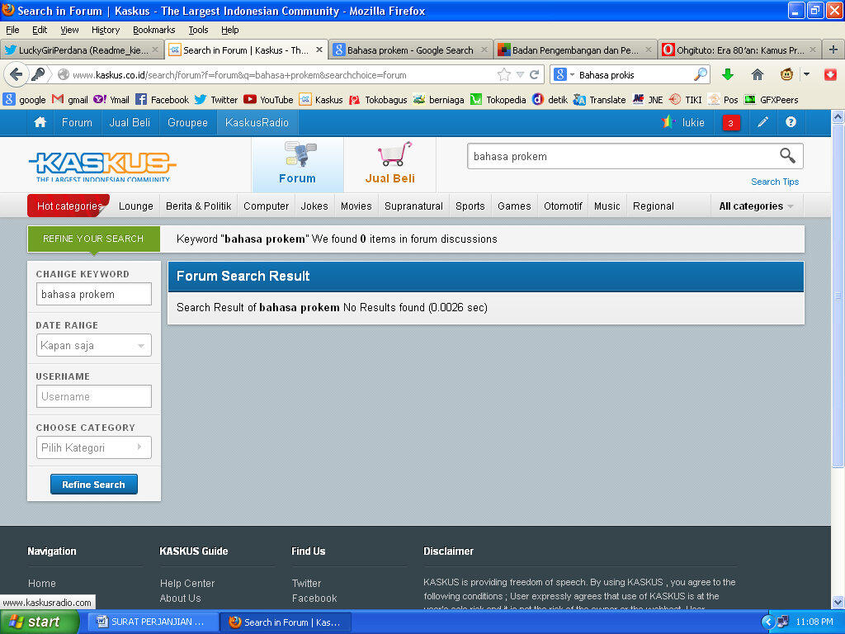Open the Bookmarks menu
845x634 pixels.
coord(153,30)
